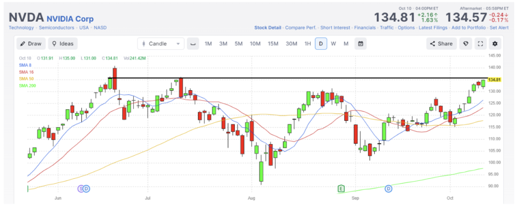Click the SMA 16 legend label

pos(26,72)
